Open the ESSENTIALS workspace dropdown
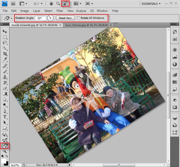Viewport: 180px width, 167px height. tap(151, 4)
